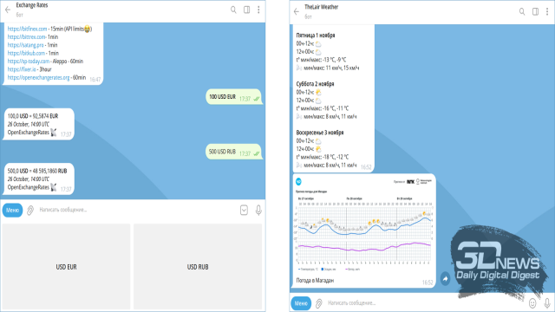The width and height of the screenshot is (555, 312).
Task: Select the USD RUB keyboard button
Action: (x=198, y=267)
